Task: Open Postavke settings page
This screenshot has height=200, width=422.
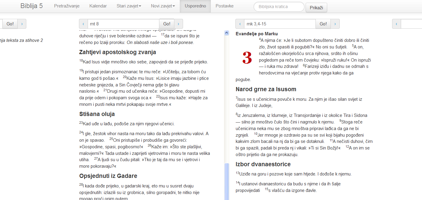Action: tap(224, 6)
